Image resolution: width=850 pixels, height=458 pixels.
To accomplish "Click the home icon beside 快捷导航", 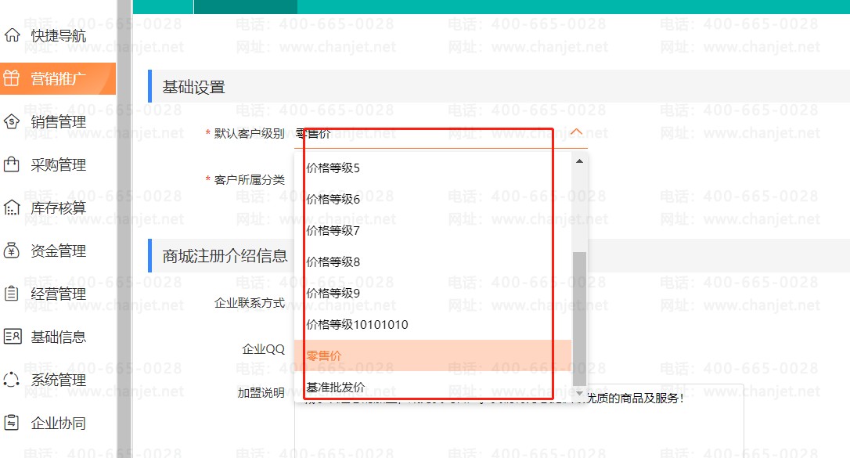I will pyautogui.click(x=12, y=35).
